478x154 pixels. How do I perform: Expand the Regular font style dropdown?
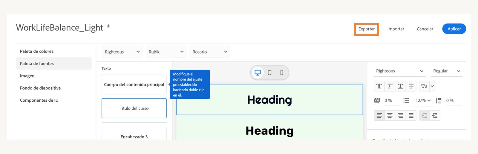click(x=447, y=71)
